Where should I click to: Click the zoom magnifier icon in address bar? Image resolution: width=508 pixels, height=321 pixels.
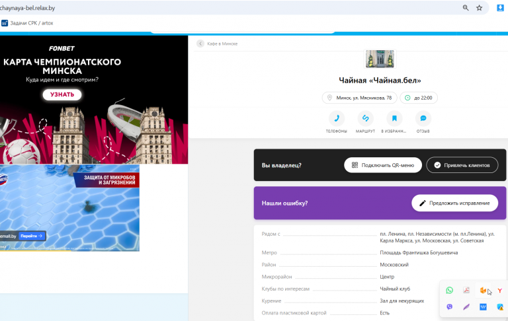(466, 8)
